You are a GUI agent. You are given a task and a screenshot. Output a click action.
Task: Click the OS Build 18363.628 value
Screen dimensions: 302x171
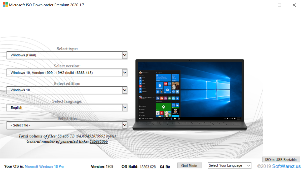click(148, 166)
